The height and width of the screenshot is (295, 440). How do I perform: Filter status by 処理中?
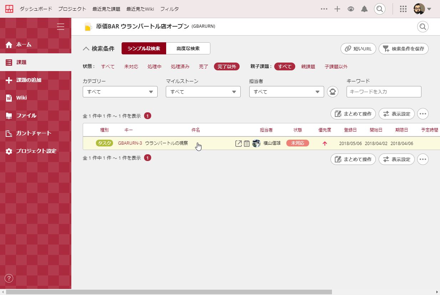[x=154, y=66]
